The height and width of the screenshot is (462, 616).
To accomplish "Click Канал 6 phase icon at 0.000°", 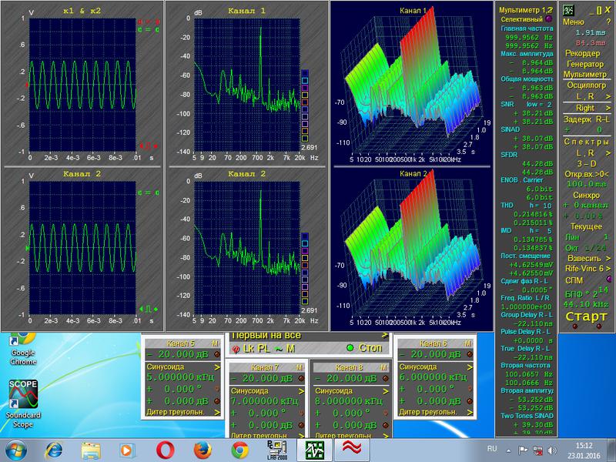I will tap(470, 389).
